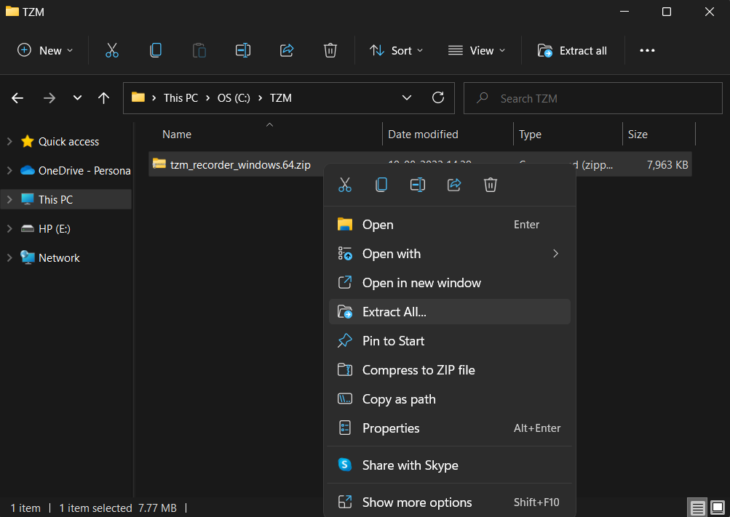Image resolution: width=730 pixels, height=517 pixels.
Task: Switch to large thumbnails view in status bar
Action: coord(717,508)
